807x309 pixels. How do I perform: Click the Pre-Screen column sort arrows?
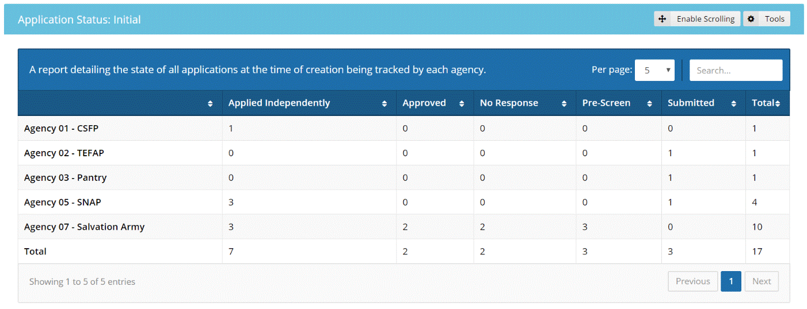(x=649, y=104)
